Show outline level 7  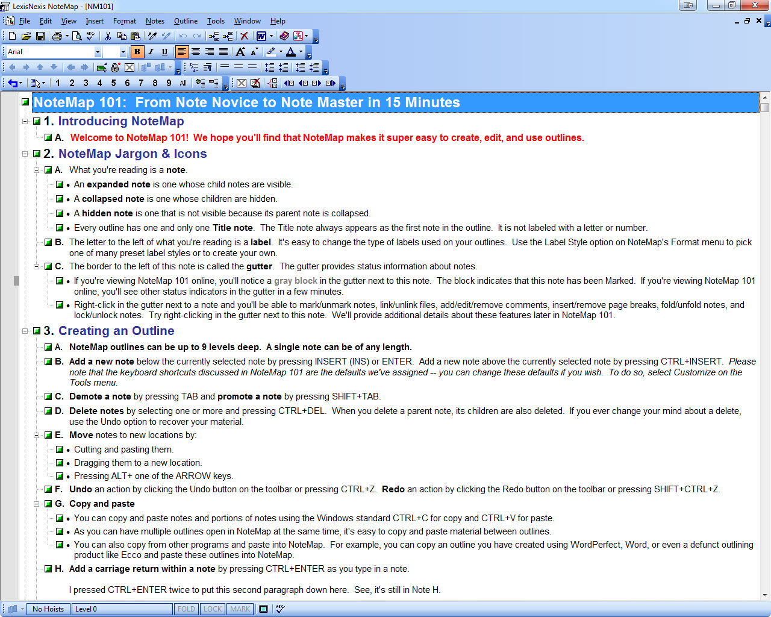(141, 83)
